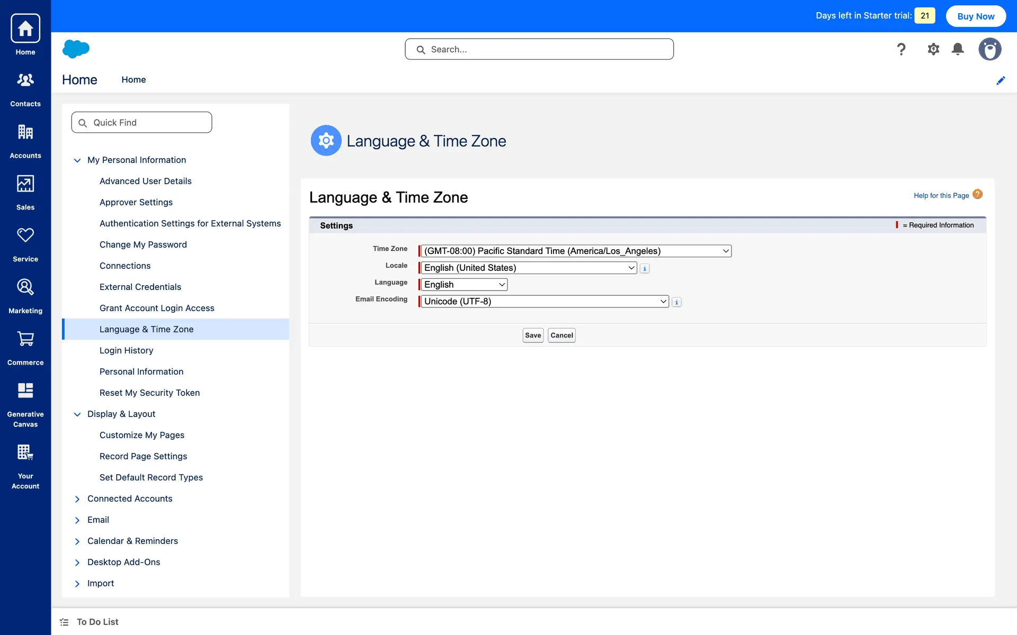Open Help for this Page link
The width and height of the screenshot is (1017, 635).
click(x=941, y=195)
